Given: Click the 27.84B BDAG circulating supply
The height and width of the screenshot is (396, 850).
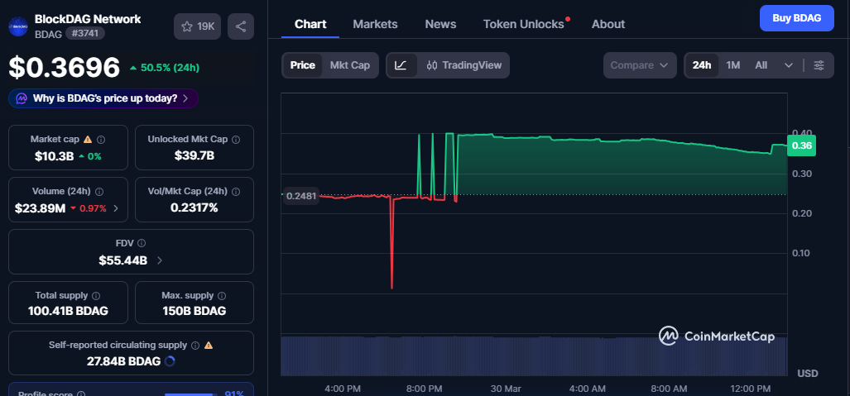Looking at the screenshot, I should pyautogui.click(x=123, y=361).
